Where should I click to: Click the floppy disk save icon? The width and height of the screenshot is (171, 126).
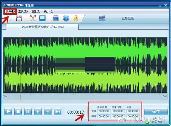(x=19, y=18)
